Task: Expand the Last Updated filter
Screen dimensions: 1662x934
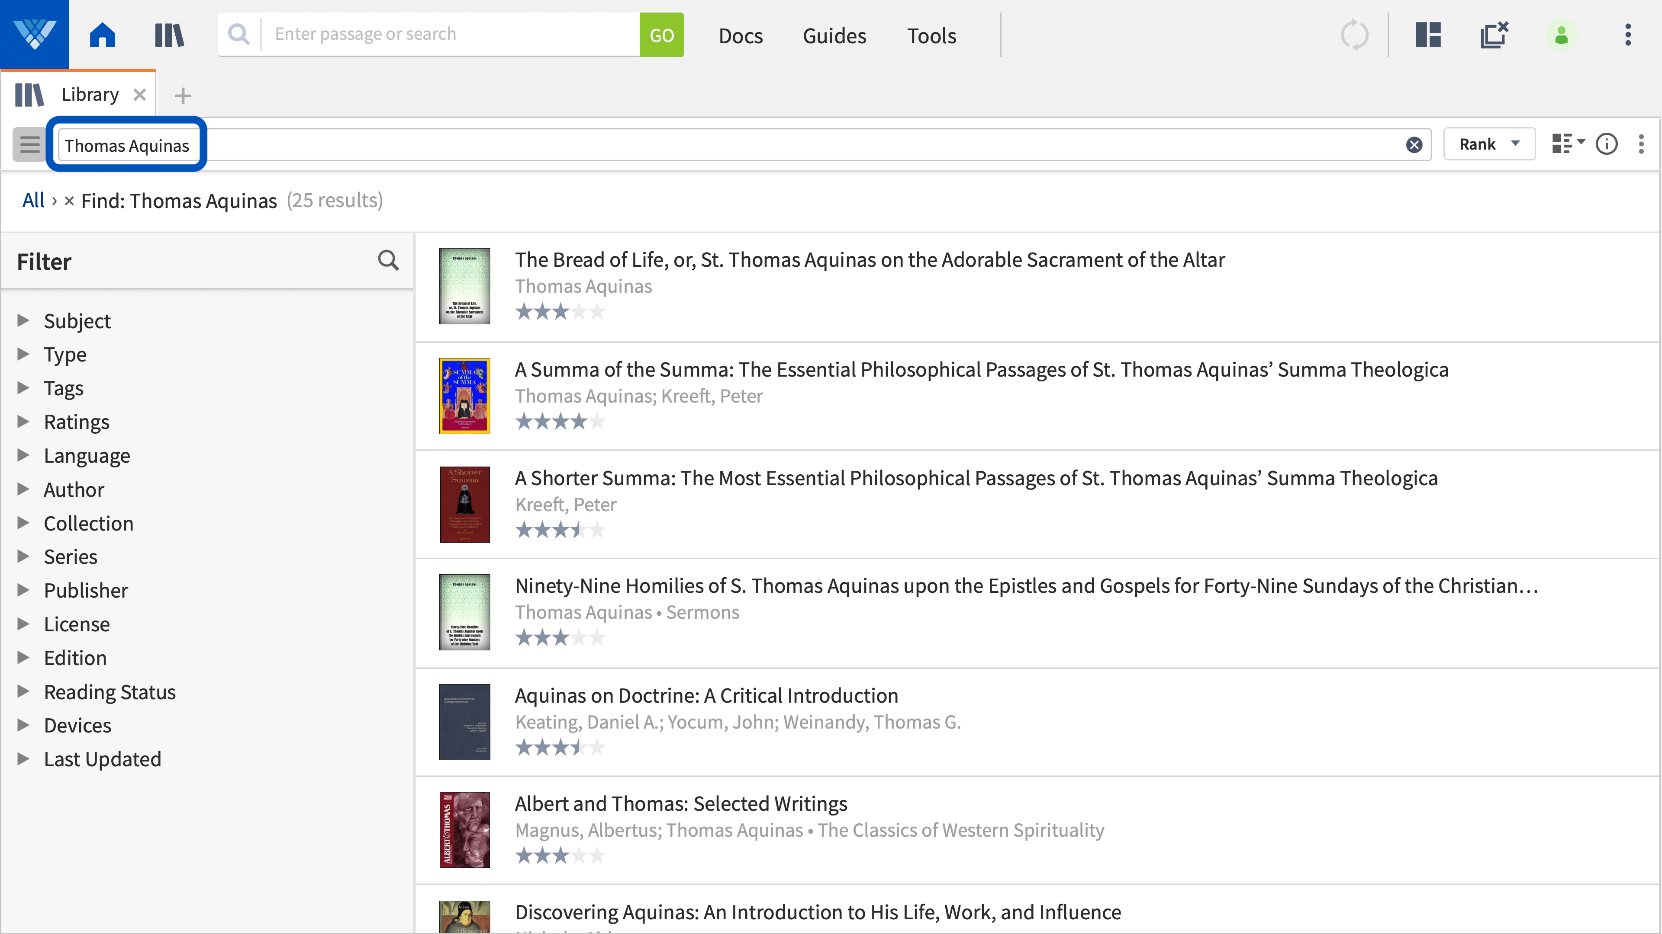Action: (x=23, y=759)
